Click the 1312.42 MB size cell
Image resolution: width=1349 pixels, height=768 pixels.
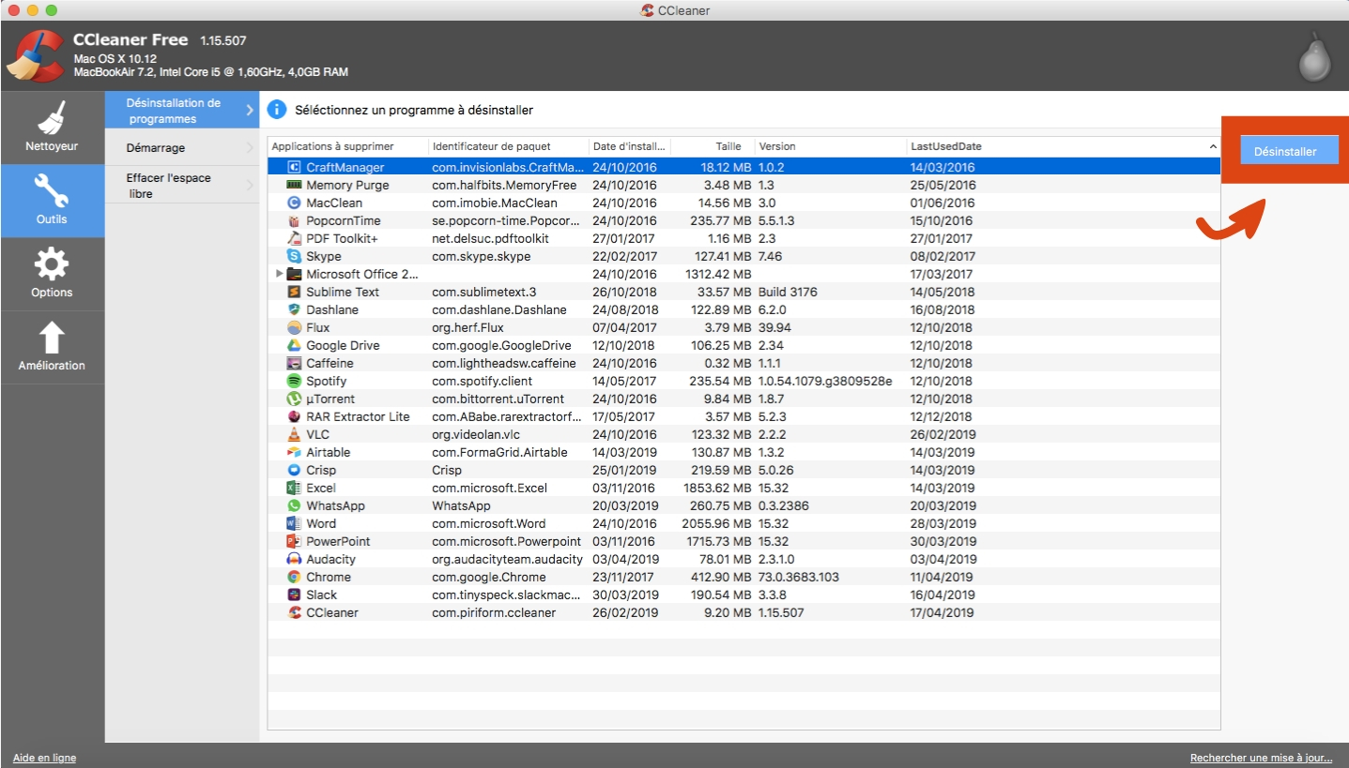718,274
